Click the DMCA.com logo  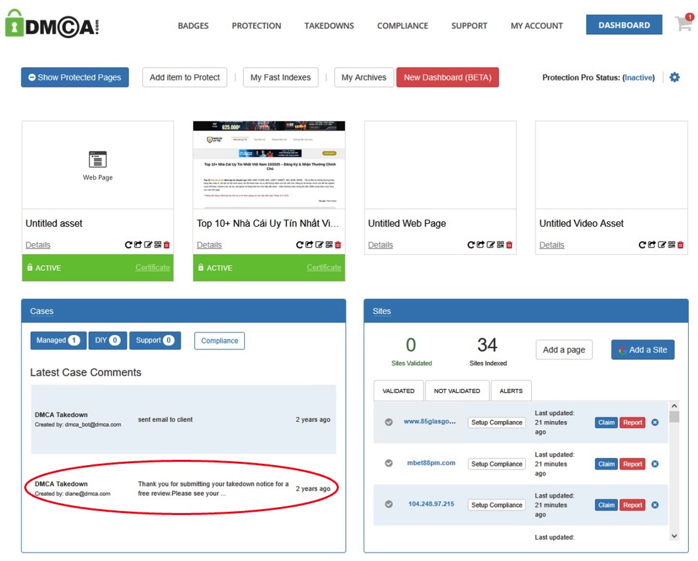pyautogui.click(x=51, y=24)
